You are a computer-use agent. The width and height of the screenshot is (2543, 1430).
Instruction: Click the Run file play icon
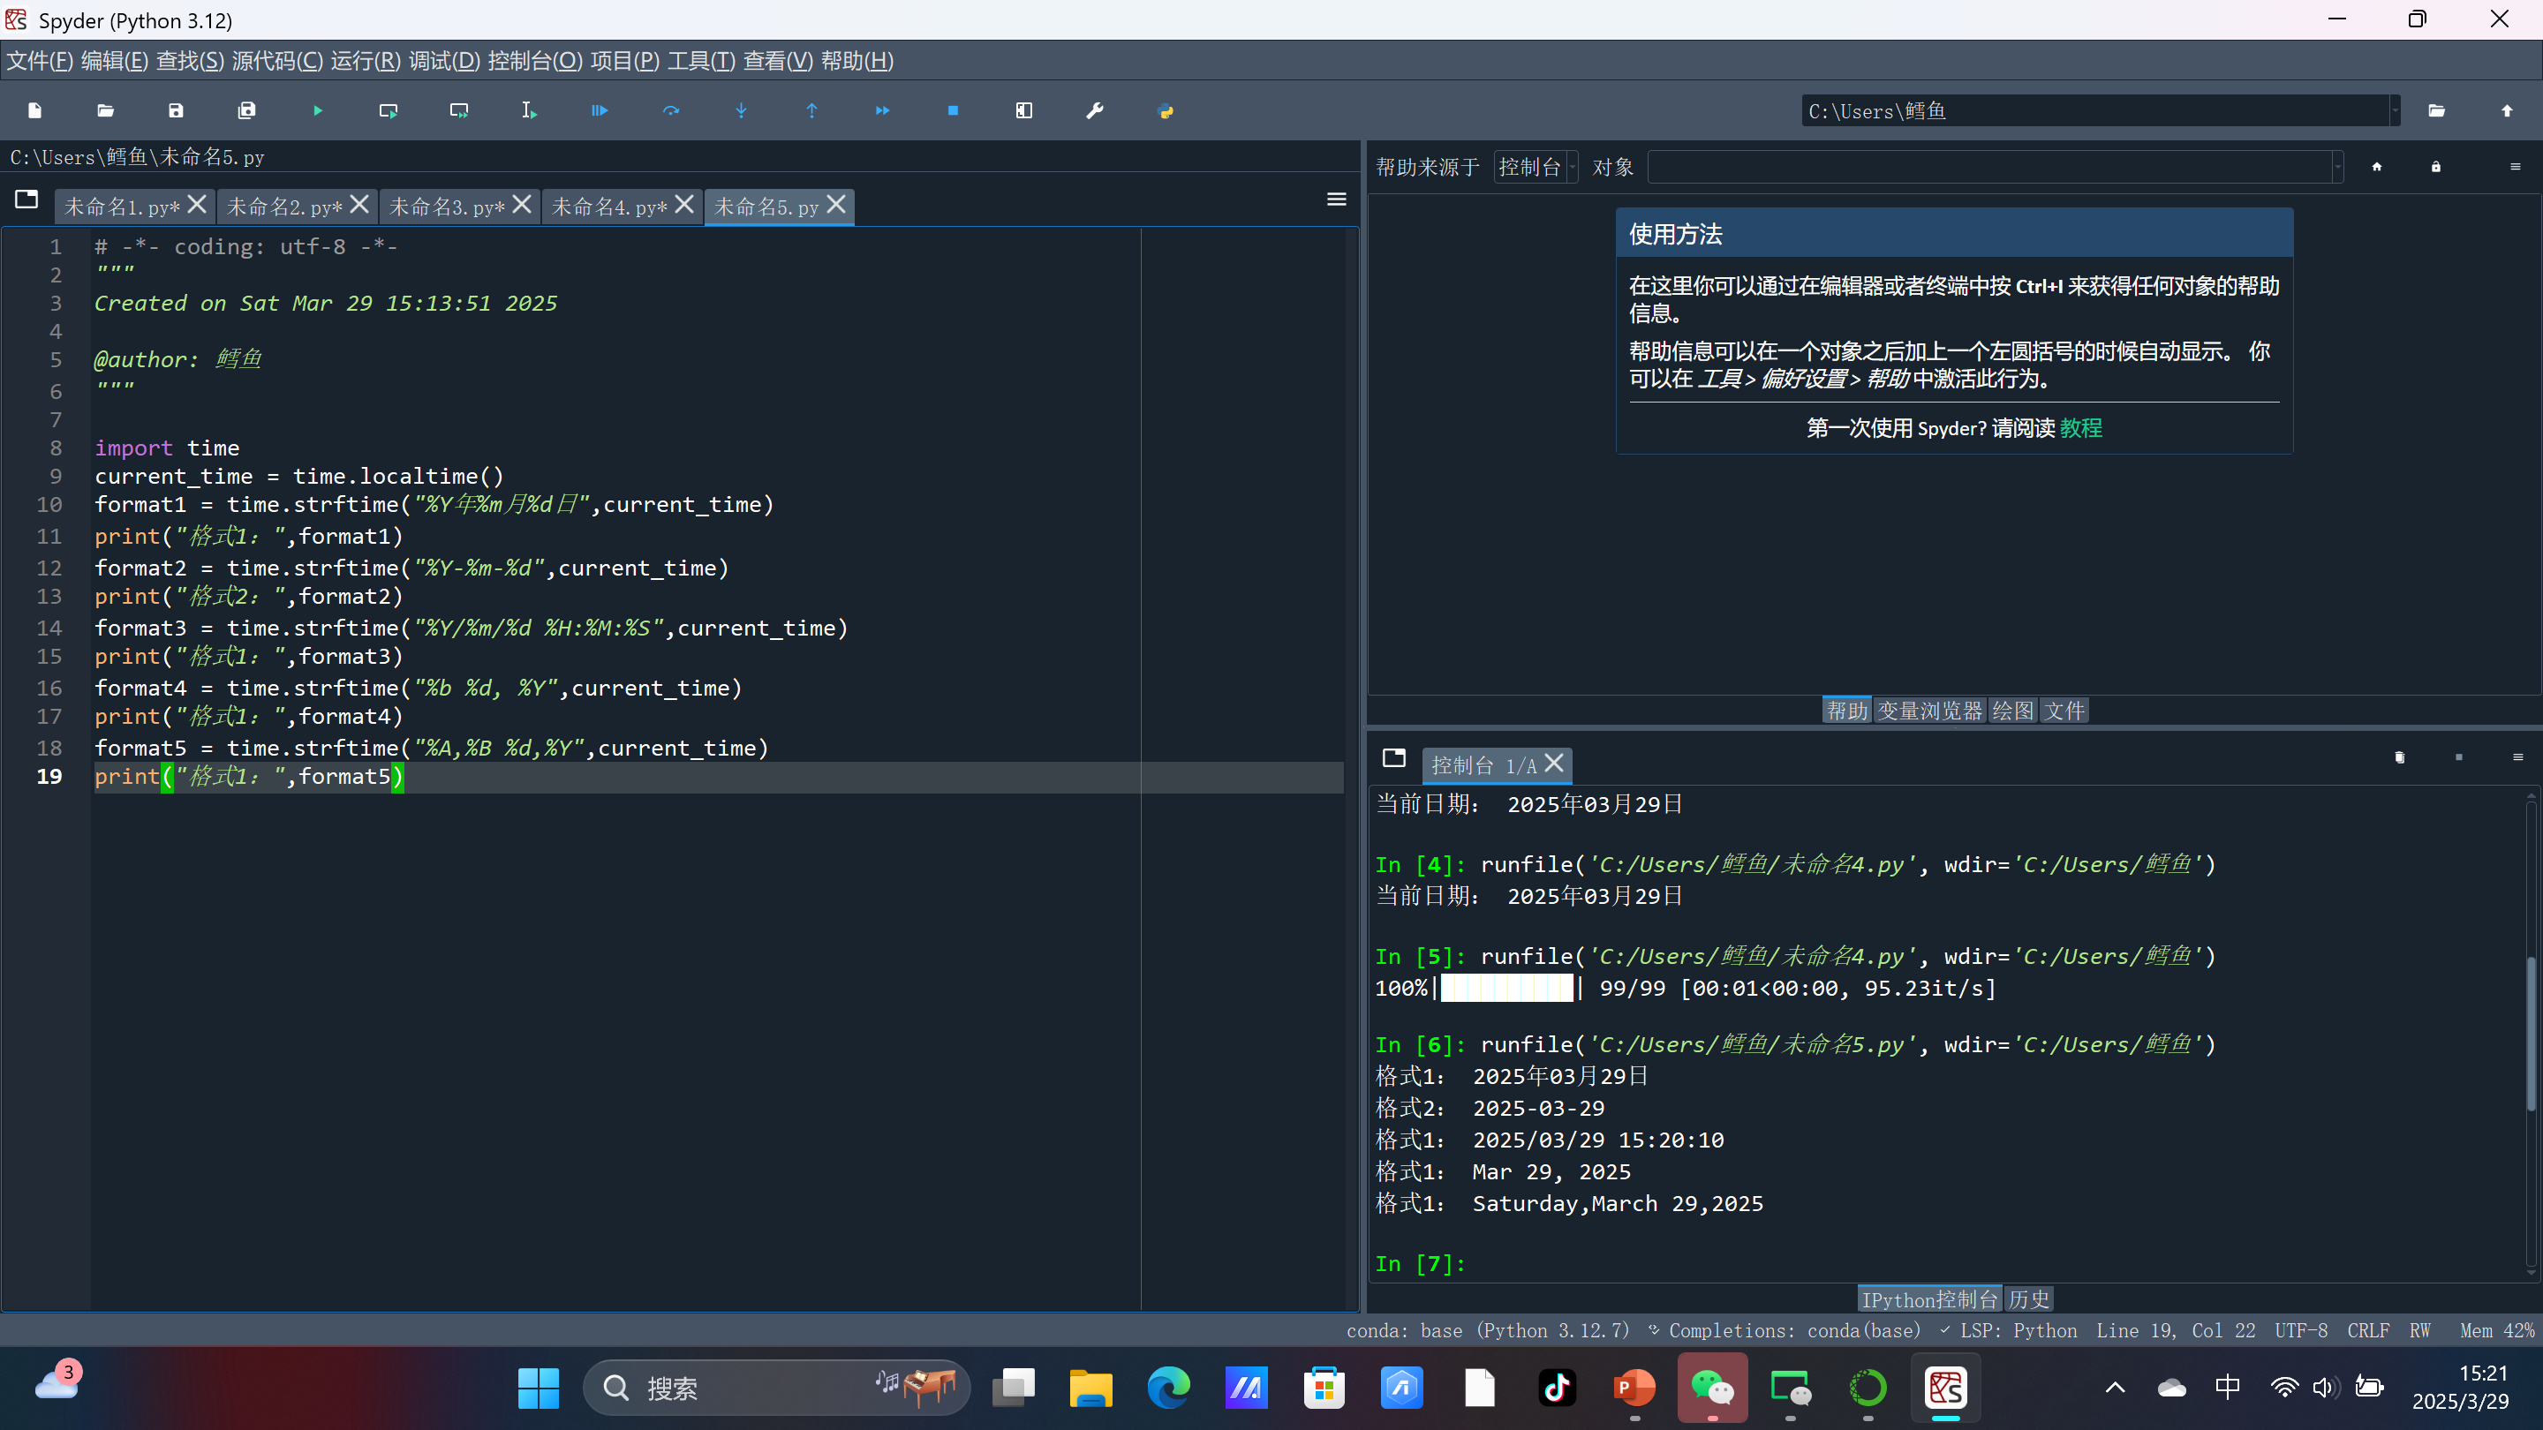(x=318, y=110)
